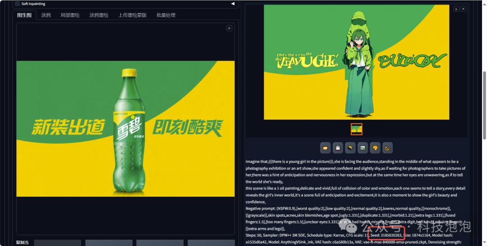Viewport: 487px width, 246px height.
Task: Enable the Soft inpainting checkbox
Action: coord(17,4)
